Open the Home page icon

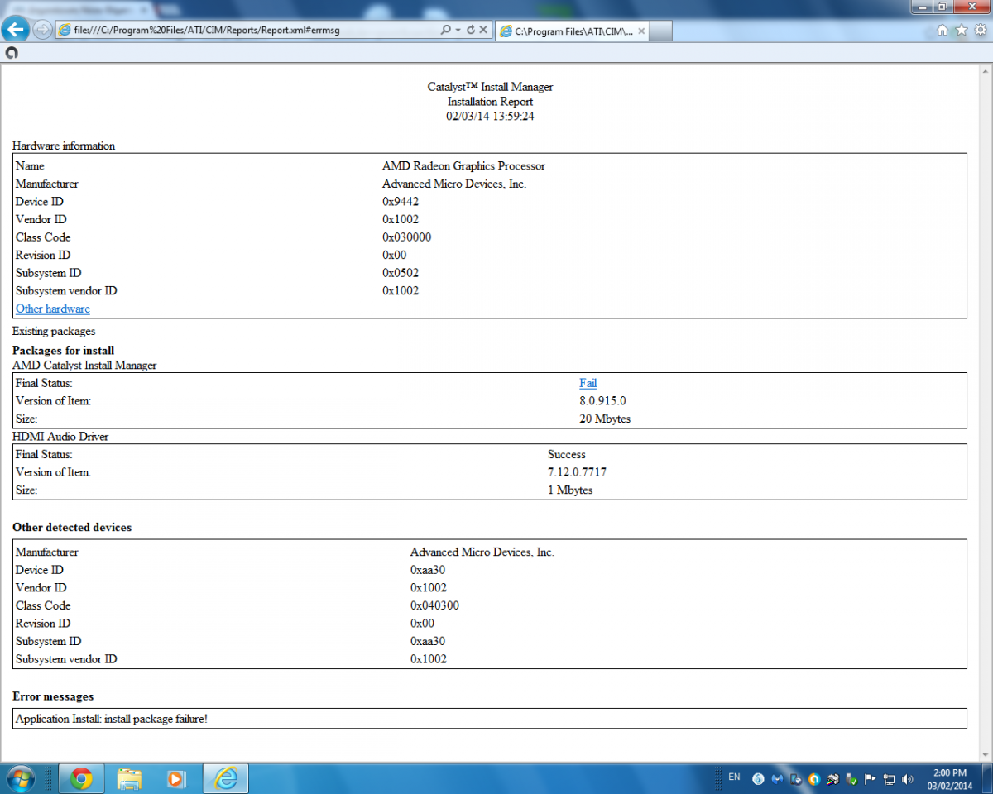point(943,30)
